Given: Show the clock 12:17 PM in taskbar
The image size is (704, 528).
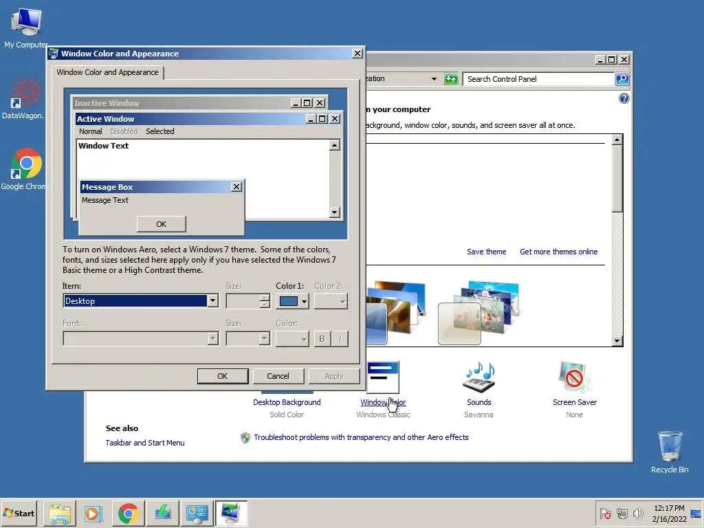Looking at the screenshot, I should coord(669,508).
